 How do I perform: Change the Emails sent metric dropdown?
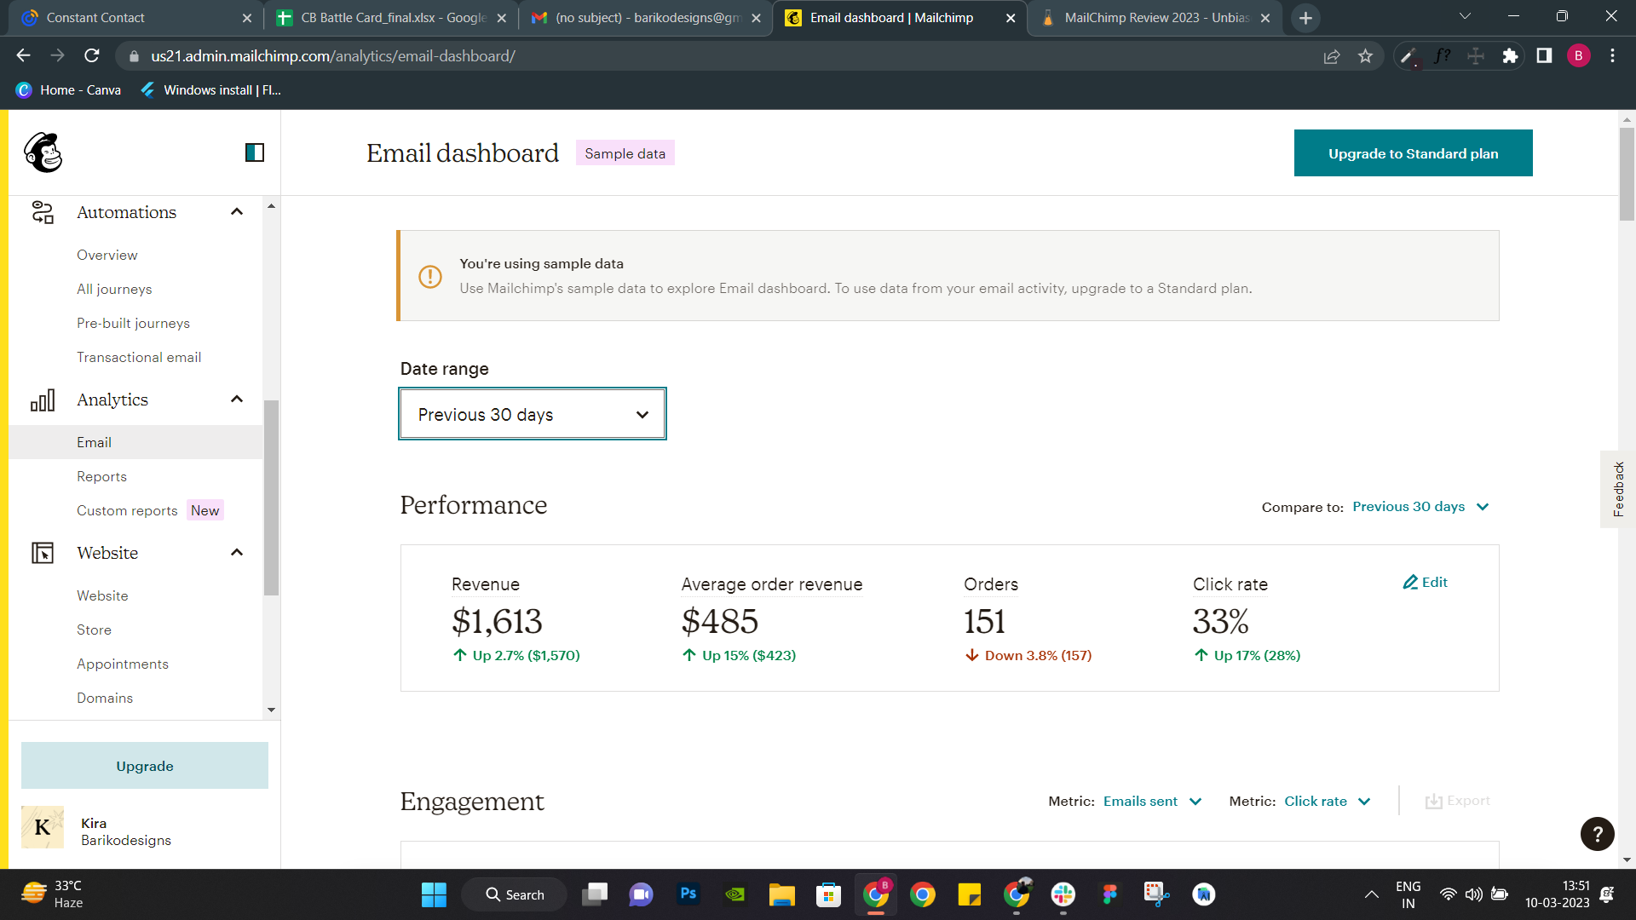click(x=1152, y=801)
